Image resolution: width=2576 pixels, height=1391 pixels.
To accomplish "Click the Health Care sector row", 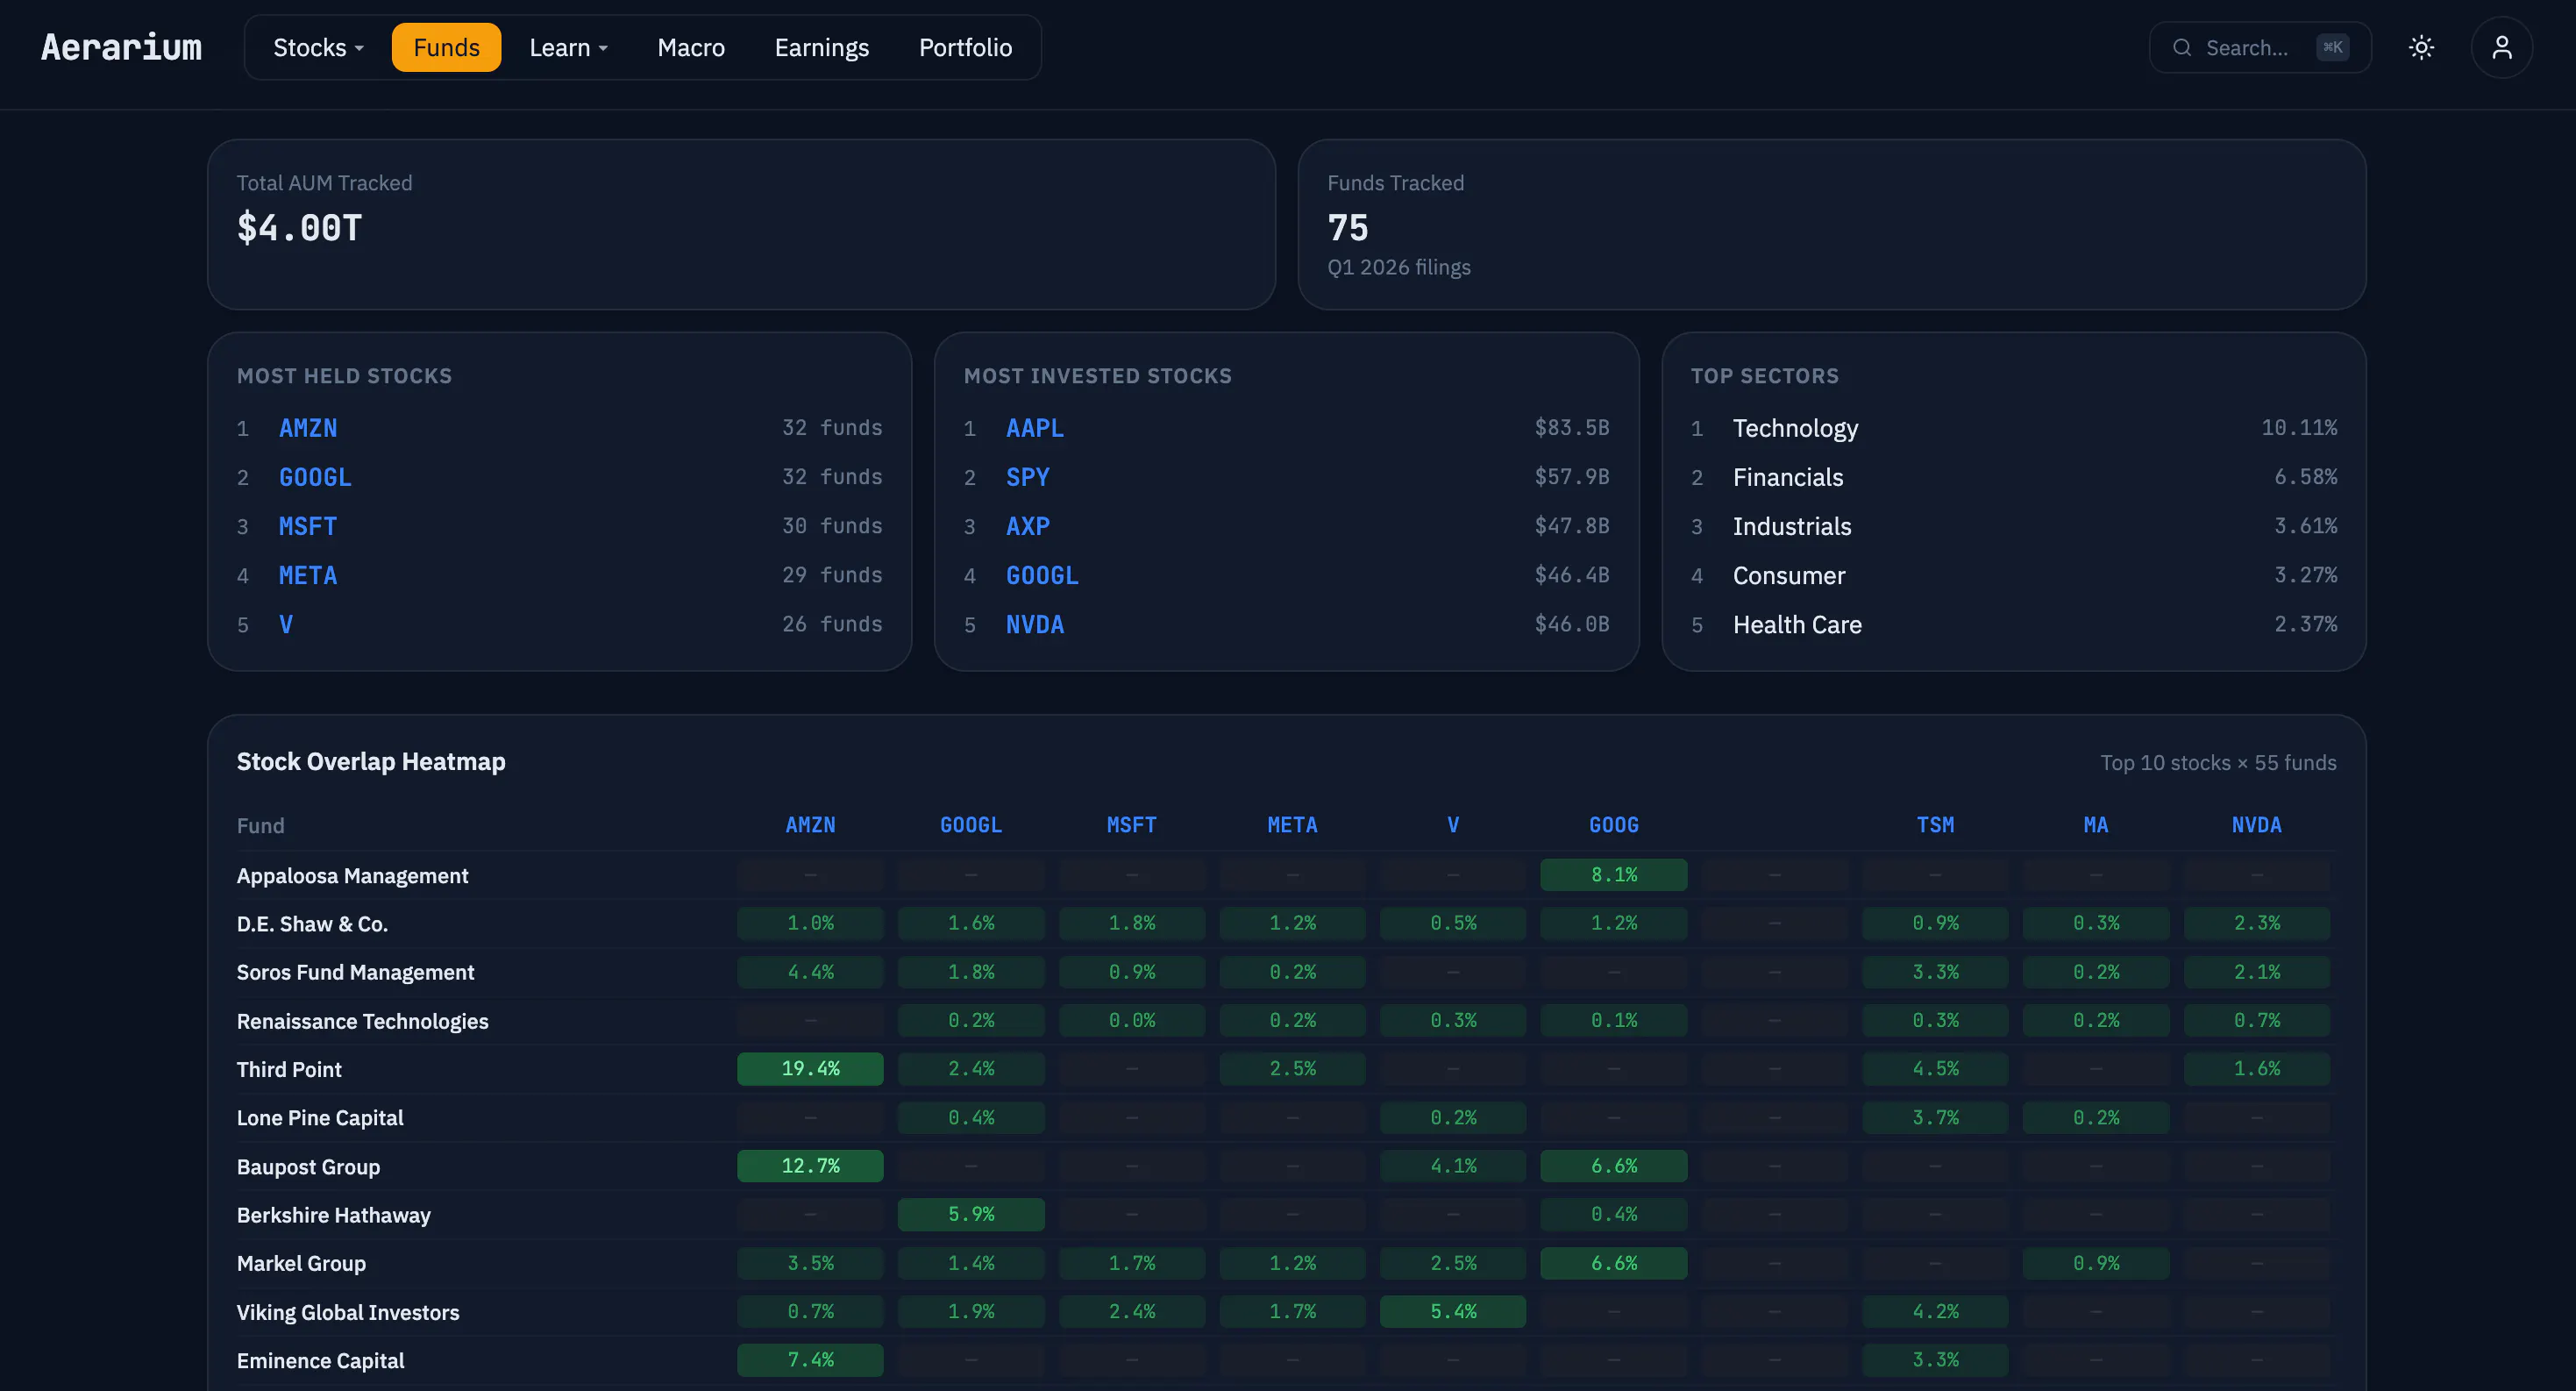I will coord(2014,624).
